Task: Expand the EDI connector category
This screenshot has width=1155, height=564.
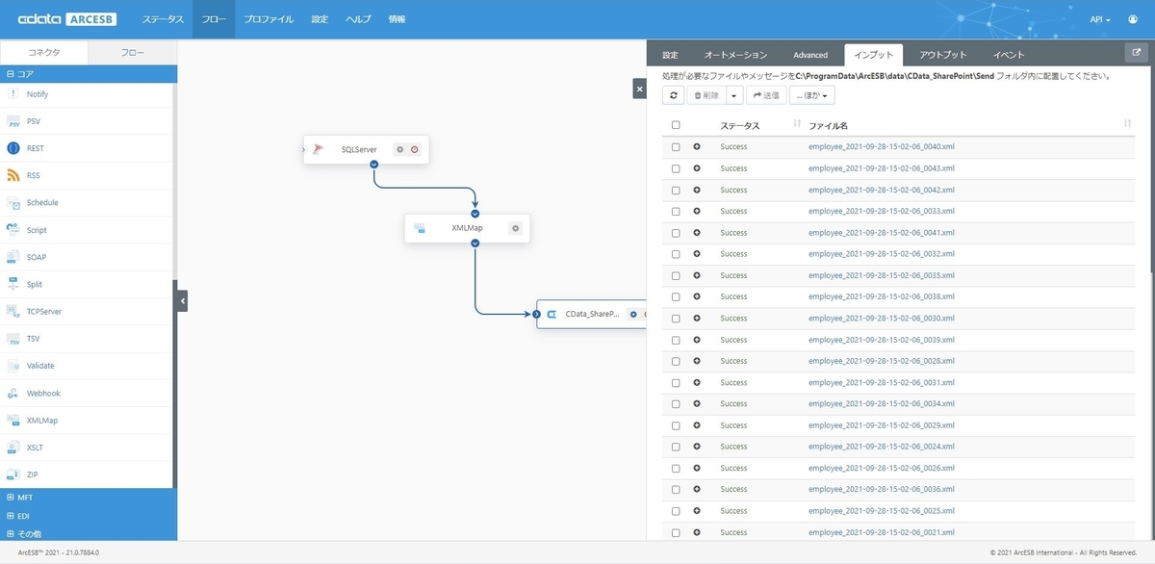Action: click(89, 516)
